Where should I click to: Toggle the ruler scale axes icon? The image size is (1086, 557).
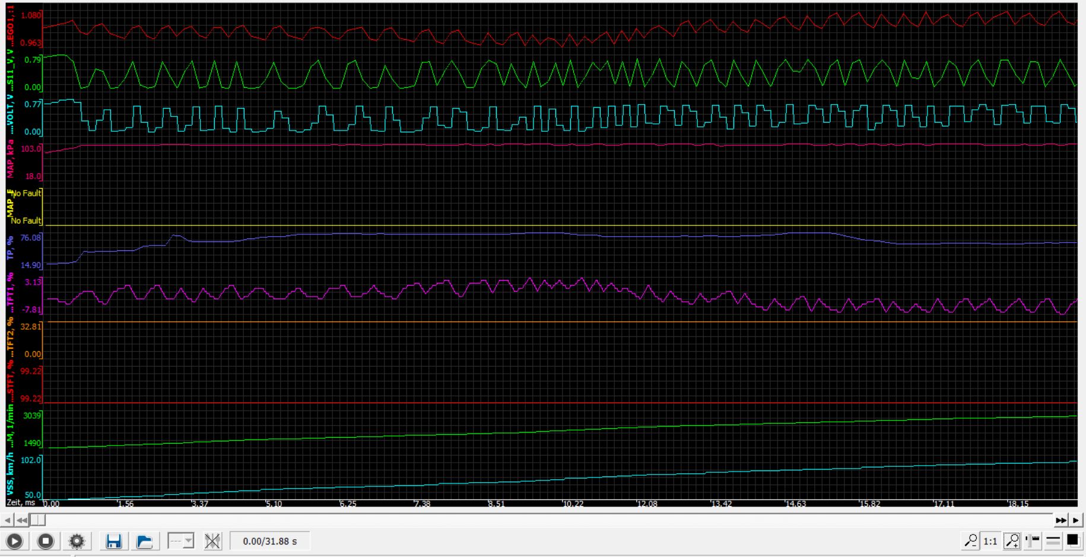pos(1033,540)
